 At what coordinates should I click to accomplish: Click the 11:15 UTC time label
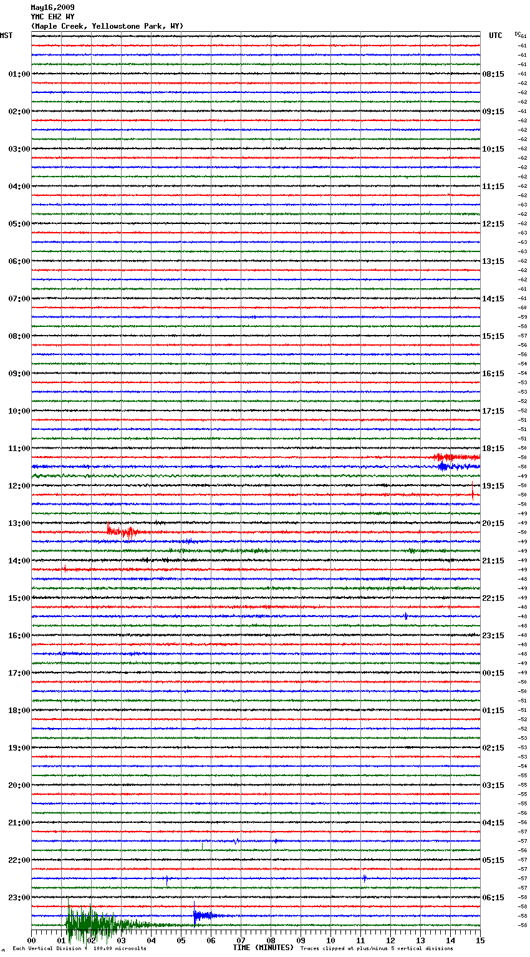(x=493, y=187)
